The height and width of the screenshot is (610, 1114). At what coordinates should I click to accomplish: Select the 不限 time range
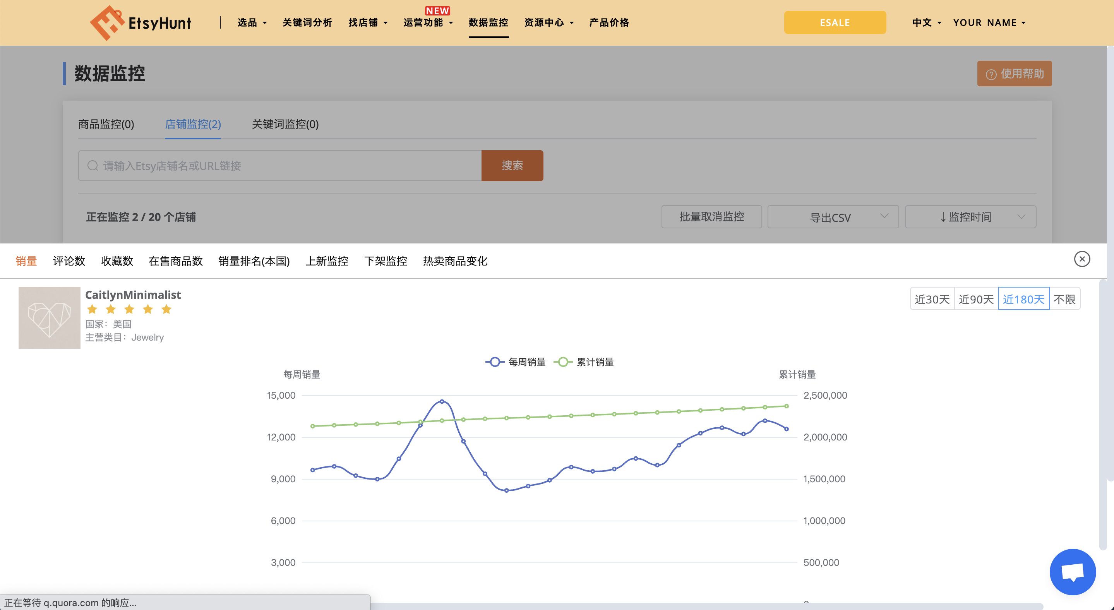1065,299
